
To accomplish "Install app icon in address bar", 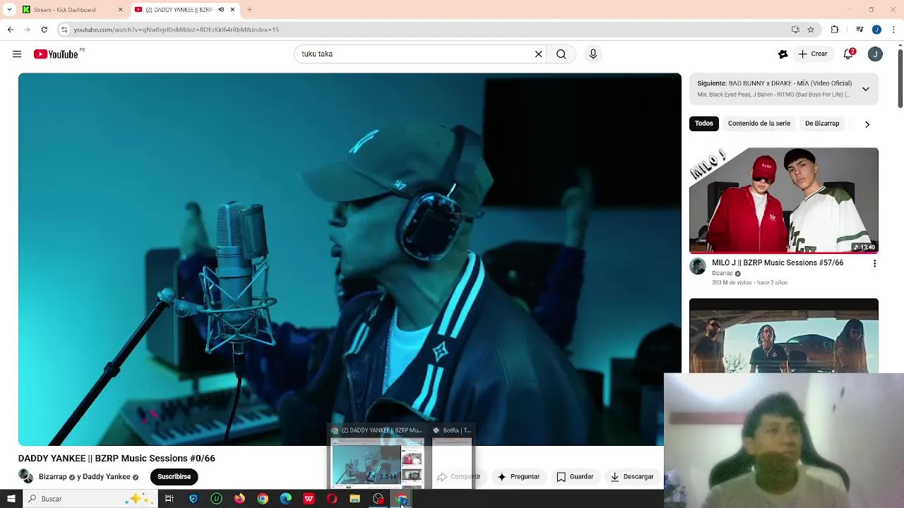I will [x=795, y=30].
